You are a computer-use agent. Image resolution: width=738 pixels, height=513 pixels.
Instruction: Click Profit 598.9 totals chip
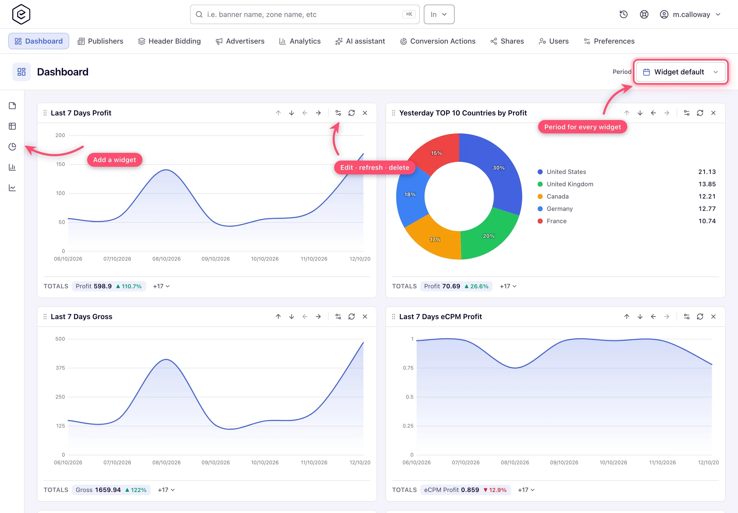coord(109,286)
